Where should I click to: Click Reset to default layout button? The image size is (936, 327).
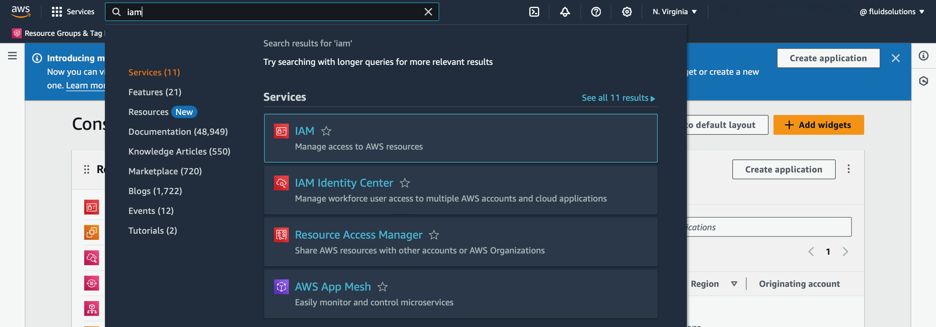coord(727,125)
